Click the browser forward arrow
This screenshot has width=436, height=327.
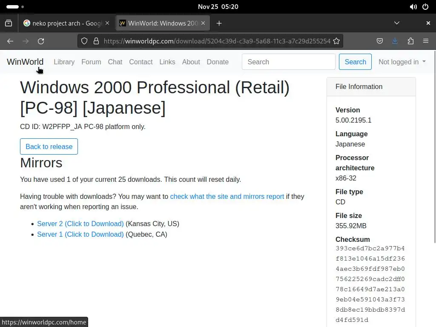(26, 41)
